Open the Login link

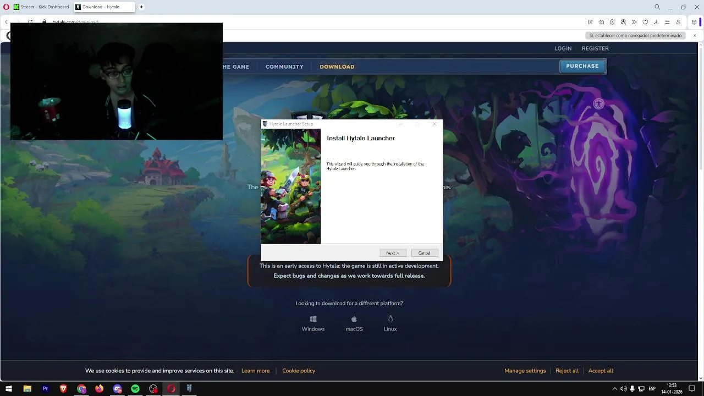[x=563, y=48]
